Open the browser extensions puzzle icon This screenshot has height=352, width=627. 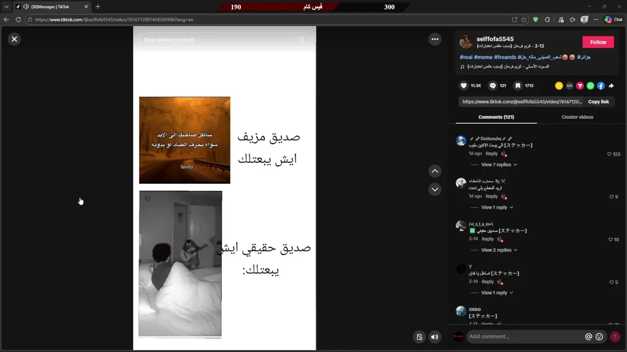click(x=548, y=20)
